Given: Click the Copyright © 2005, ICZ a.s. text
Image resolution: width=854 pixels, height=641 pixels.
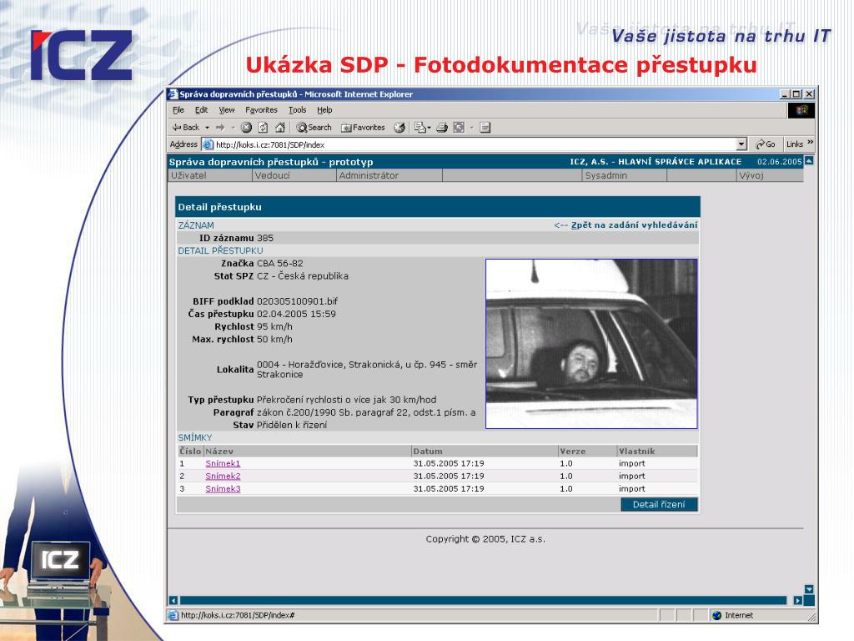Looking at the screenshot, I should (485, 539).
